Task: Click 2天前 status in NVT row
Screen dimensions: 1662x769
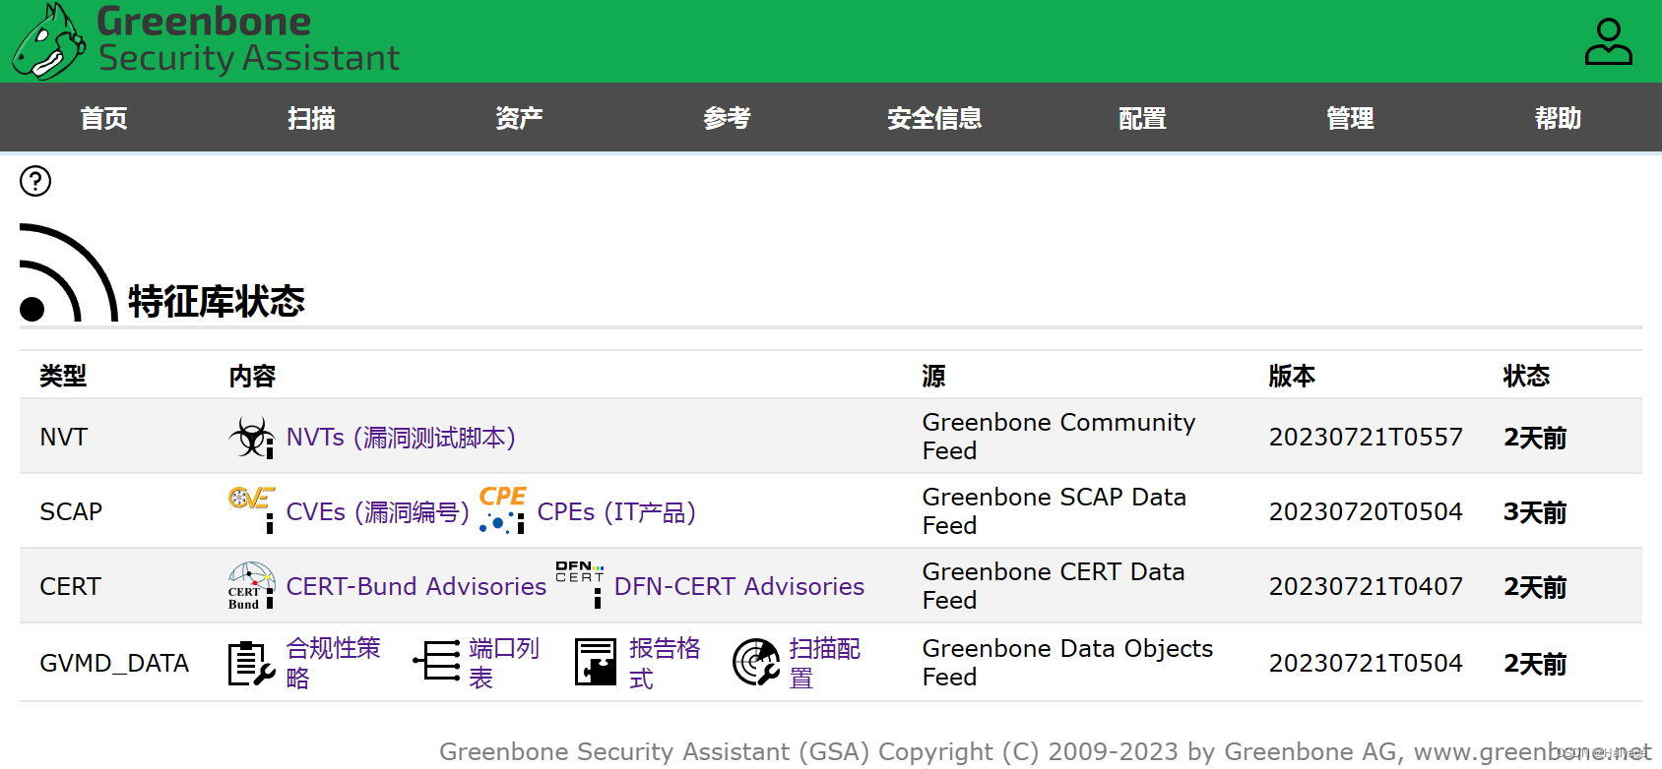Action: (1535, 438)
